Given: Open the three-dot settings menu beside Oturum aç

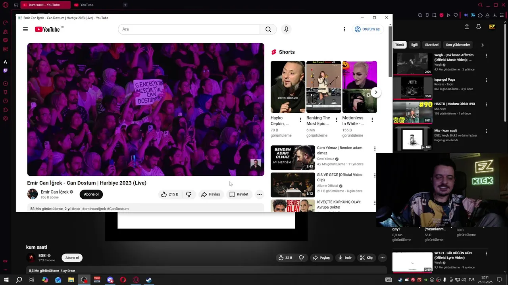Looking at the screenshot, I should coord(344,29).
